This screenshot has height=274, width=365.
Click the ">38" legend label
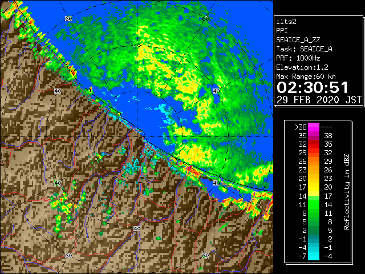click(301, 127)
